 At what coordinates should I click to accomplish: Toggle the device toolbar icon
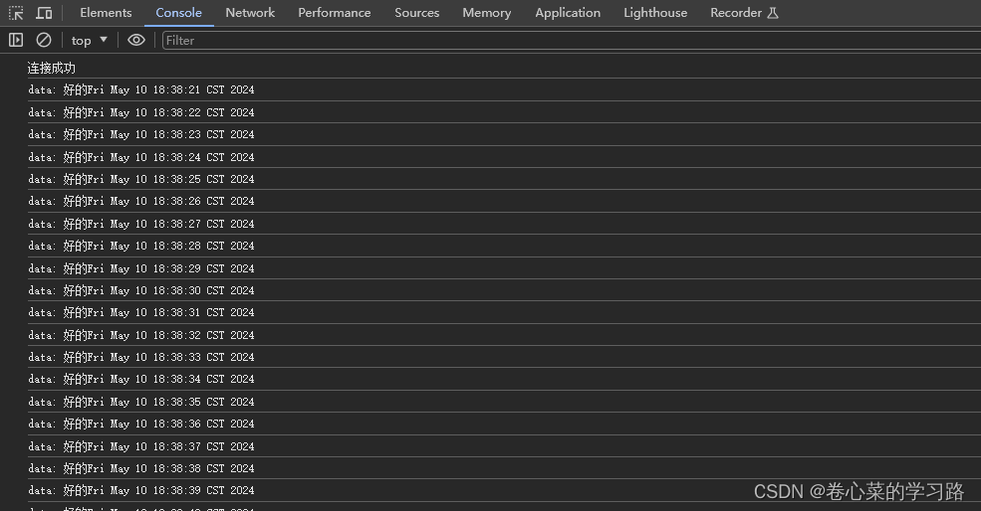pyautogui.click(x=44, y=13)
